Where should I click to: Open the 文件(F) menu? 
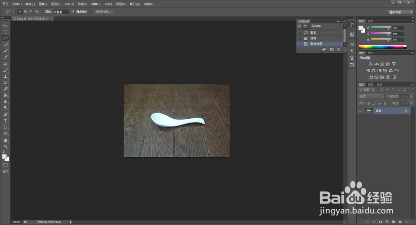tap(17, 4)
